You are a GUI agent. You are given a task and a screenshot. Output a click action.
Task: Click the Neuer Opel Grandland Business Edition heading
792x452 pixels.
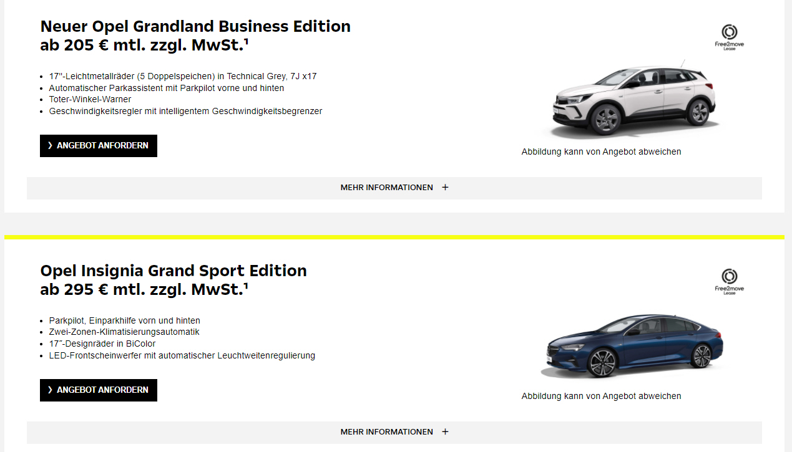coord(195,27)
